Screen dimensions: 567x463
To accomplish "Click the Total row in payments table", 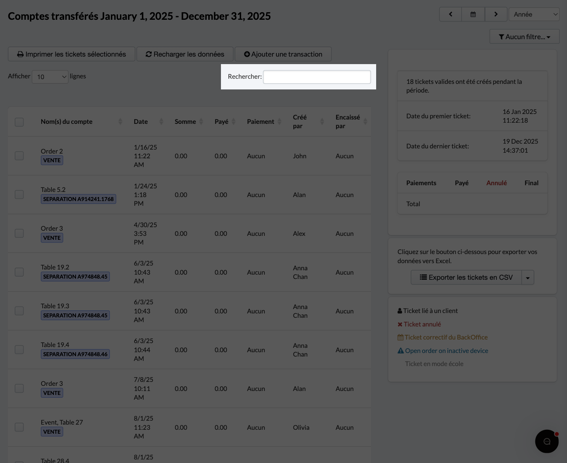I will click(472, 204).
